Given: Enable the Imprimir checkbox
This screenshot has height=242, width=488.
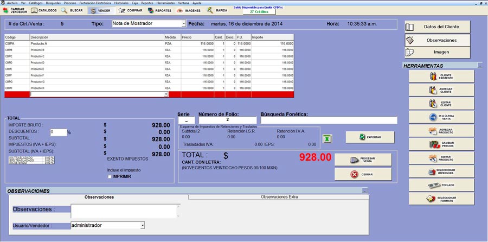Looking at the screenshot, I should (x=110, y=176).
